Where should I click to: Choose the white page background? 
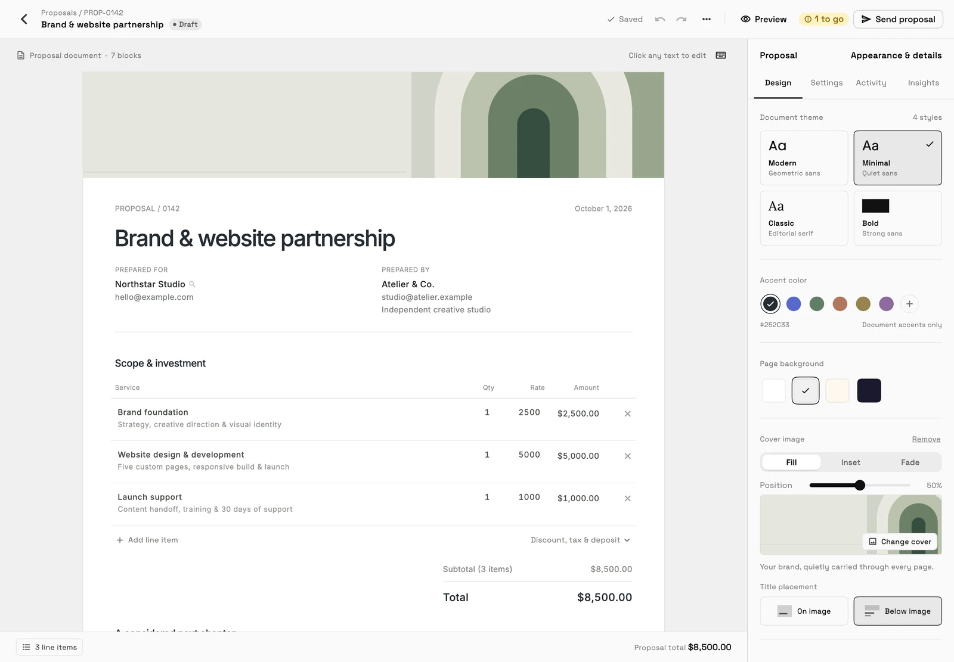[774, 391]
